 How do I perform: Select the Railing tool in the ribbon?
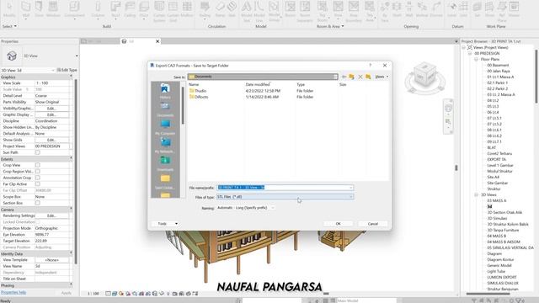tap(205, 9)
